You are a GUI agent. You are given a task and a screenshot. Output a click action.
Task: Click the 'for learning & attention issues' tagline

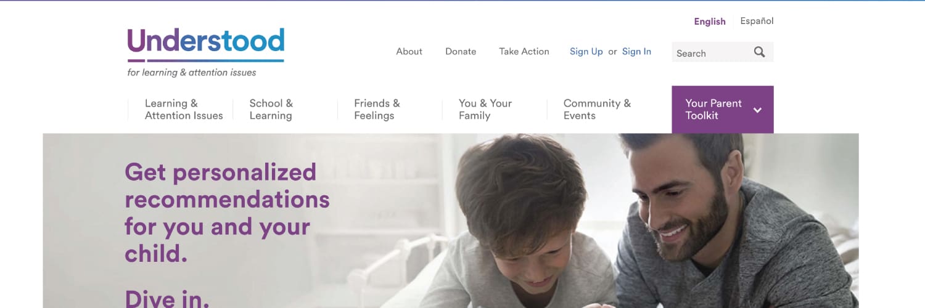(x=192, y=73)
